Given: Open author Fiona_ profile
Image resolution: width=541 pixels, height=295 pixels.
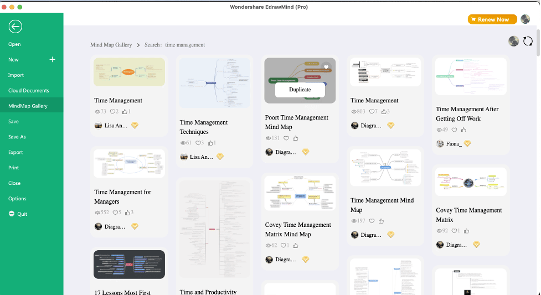Looking at the screenshot, I should 454,143.
